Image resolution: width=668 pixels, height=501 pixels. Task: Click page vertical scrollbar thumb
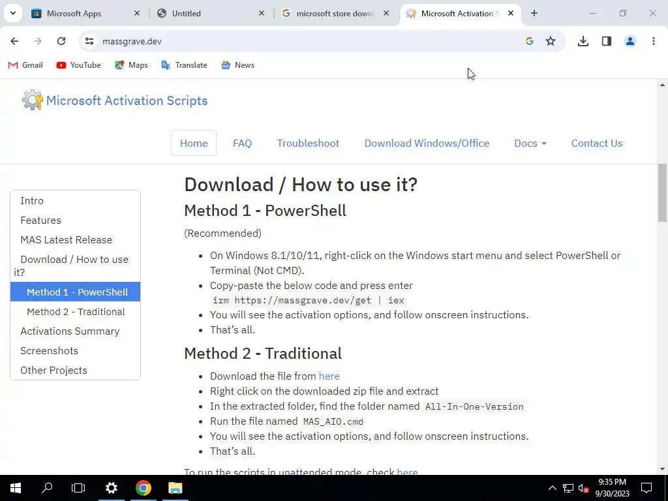[x=662, y=192]
